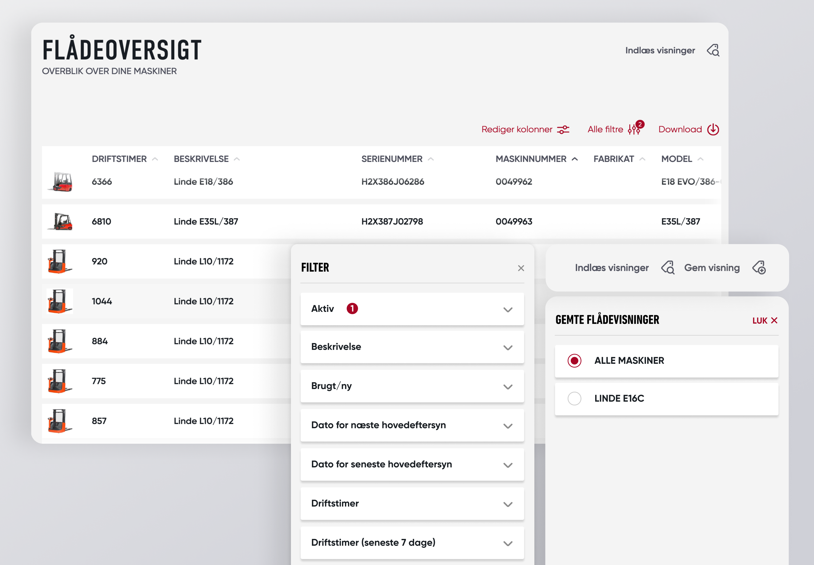Click Gem visning tag-plus icon
Image resolution: width=814 pixels, height=565 pixels.
(759, 268)
